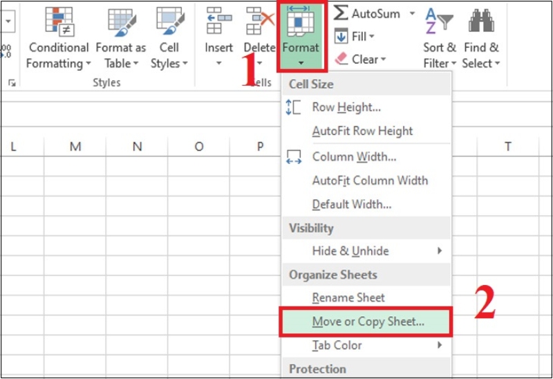Open the Styles group dialog launcher

point(12,83)
